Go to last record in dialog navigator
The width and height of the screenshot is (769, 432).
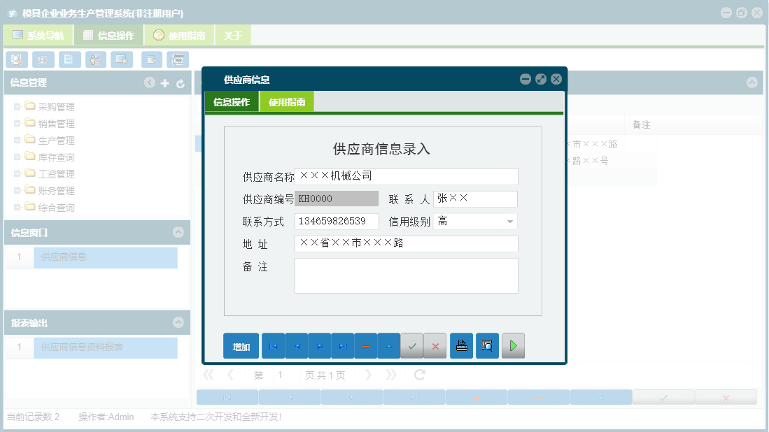(343, 346)
